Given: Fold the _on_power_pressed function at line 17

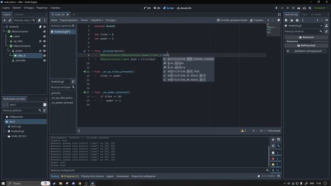Looking at the screenshot, I should 93,92.
